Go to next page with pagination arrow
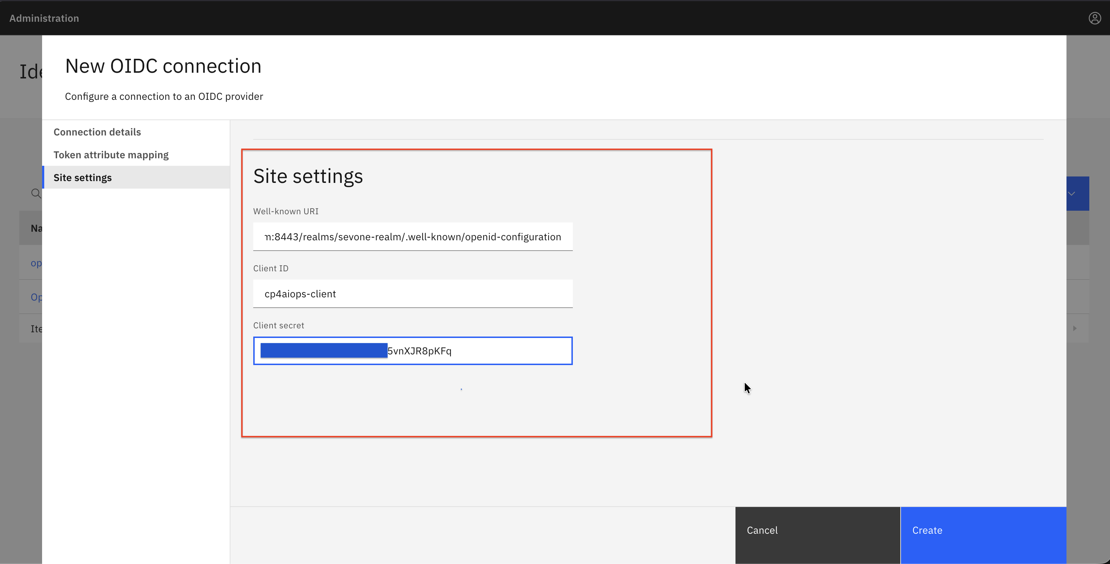Image resolution: width=1110 pixels, height=564 pixels. [1075, 328]
